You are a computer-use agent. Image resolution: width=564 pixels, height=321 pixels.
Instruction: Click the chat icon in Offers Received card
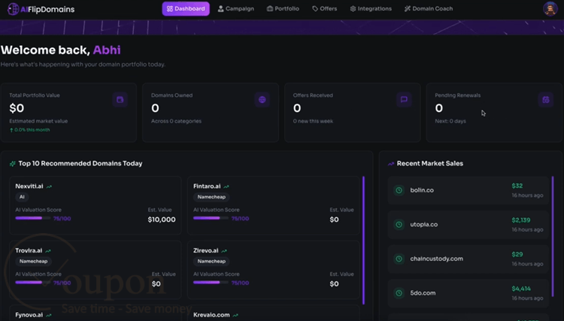404,99
